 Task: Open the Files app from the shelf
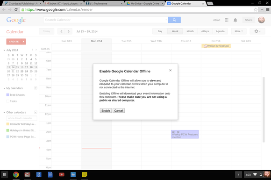click(x=73, y=175)
